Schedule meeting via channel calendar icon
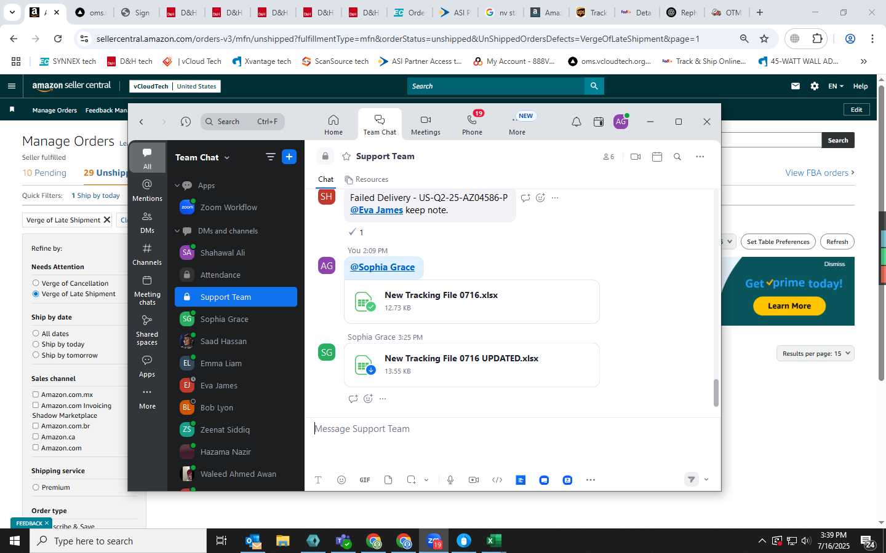Screen dimensions: 886x553 tap(657, 157)
